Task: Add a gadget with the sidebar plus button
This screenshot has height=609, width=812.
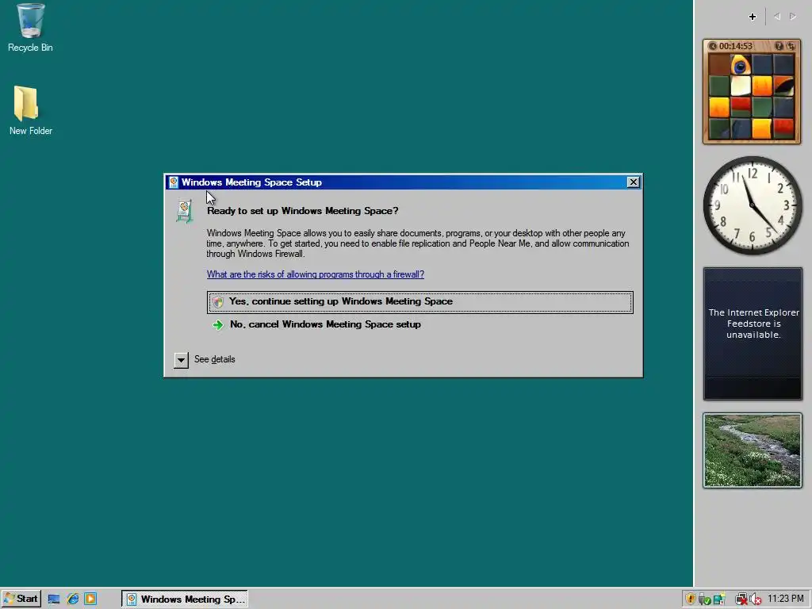Action: (752, 17)
